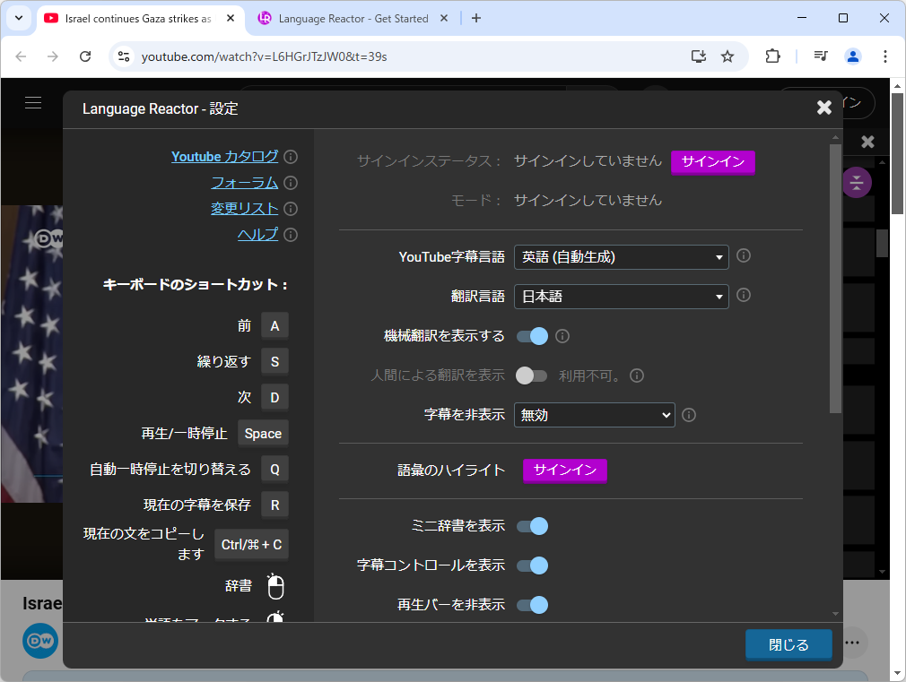Click the DW channel avatar icon
The width and height of the screenshot is (906, 682).
39,641
